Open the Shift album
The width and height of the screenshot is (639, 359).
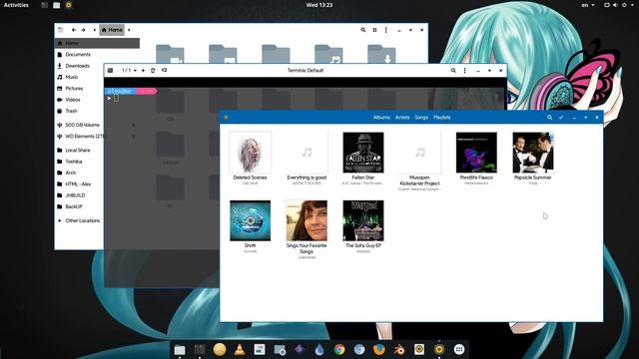pos(250,220)
